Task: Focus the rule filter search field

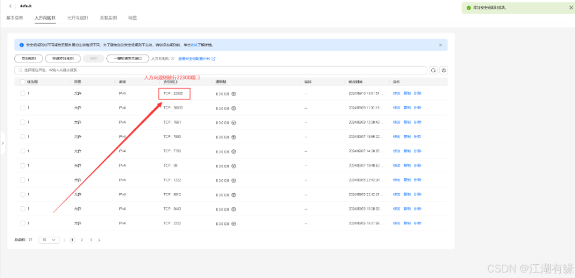Action: pos(221,70)
